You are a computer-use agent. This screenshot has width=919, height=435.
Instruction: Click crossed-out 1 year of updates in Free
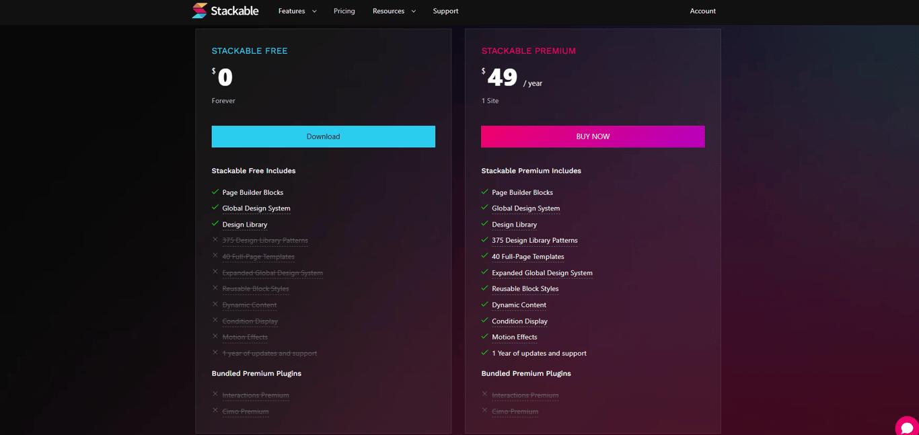[x=270, y=354]
